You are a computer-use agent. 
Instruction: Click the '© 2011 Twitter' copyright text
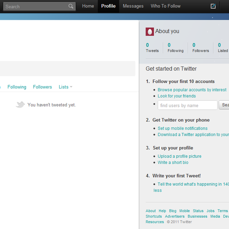pos(179,222)
